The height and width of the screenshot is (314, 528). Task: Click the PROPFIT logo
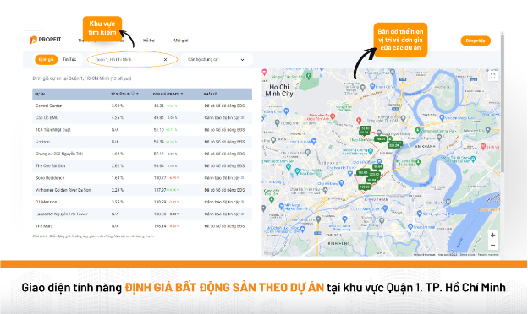[x=46, y=40]
